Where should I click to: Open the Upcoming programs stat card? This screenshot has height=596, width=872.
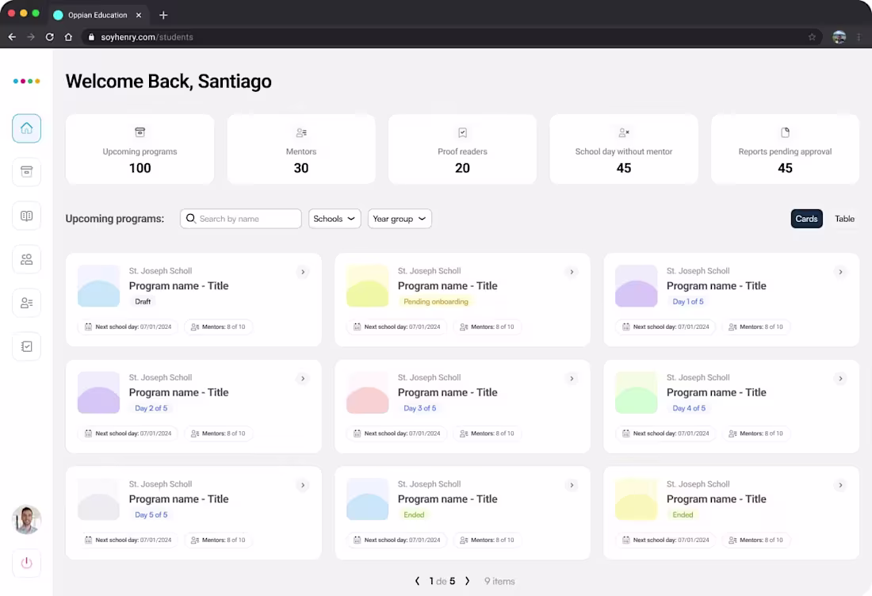tap(140, 149)
